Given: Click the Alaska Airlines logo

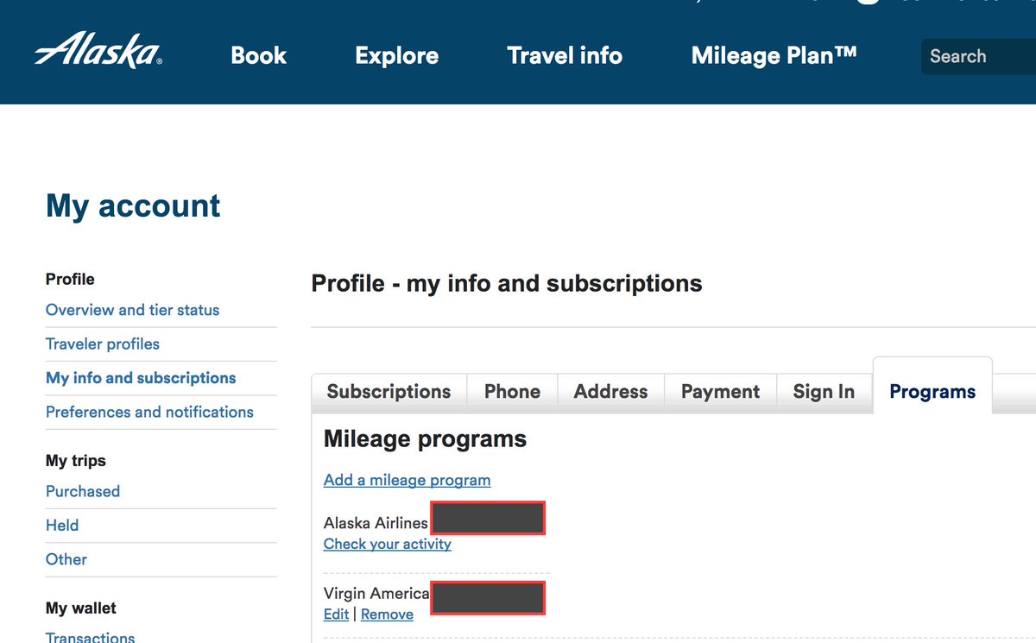Looking at the screenshot, I should point(98,53).
